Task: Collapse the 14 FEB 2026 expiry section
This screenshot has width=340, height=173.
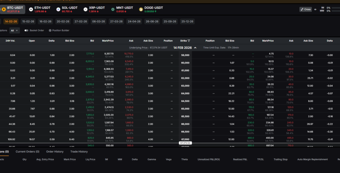Action: tap(195, 48)
